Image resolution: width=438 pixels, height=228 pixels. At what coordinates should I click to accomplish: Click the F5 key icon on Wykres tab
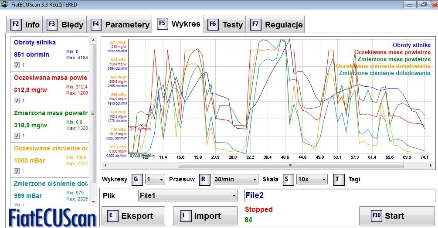coord(162,23)
